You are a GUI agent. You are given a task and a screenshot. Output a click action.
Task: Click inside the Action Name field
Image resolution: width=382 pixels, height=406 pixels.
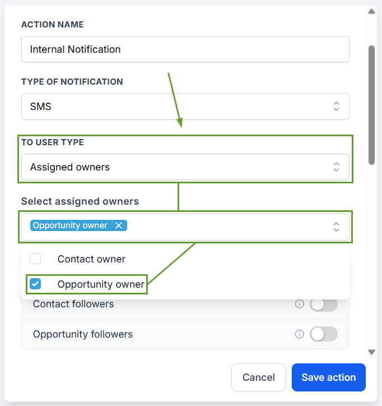tap(185, 49)
